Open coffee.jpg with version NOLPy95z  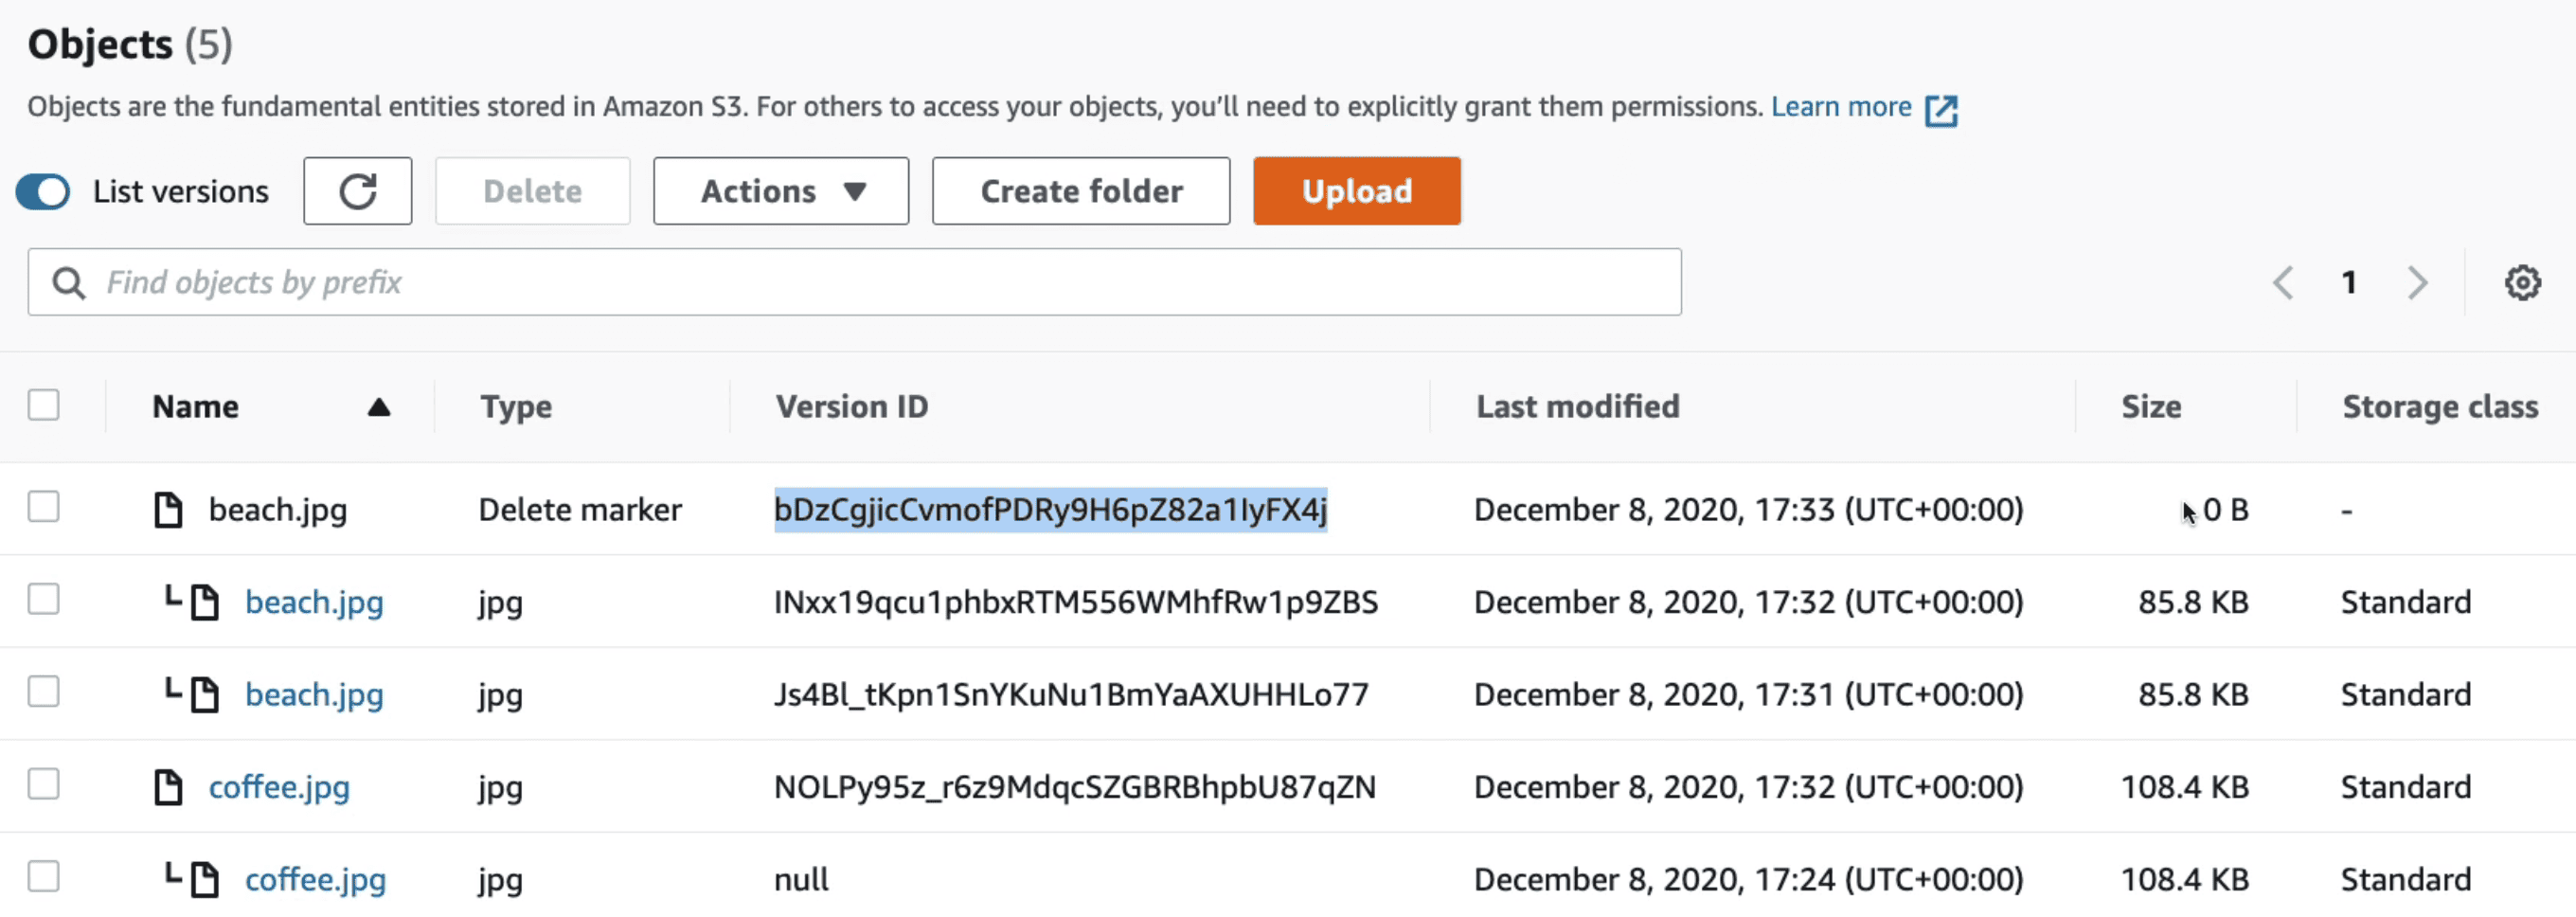(279, 787)
